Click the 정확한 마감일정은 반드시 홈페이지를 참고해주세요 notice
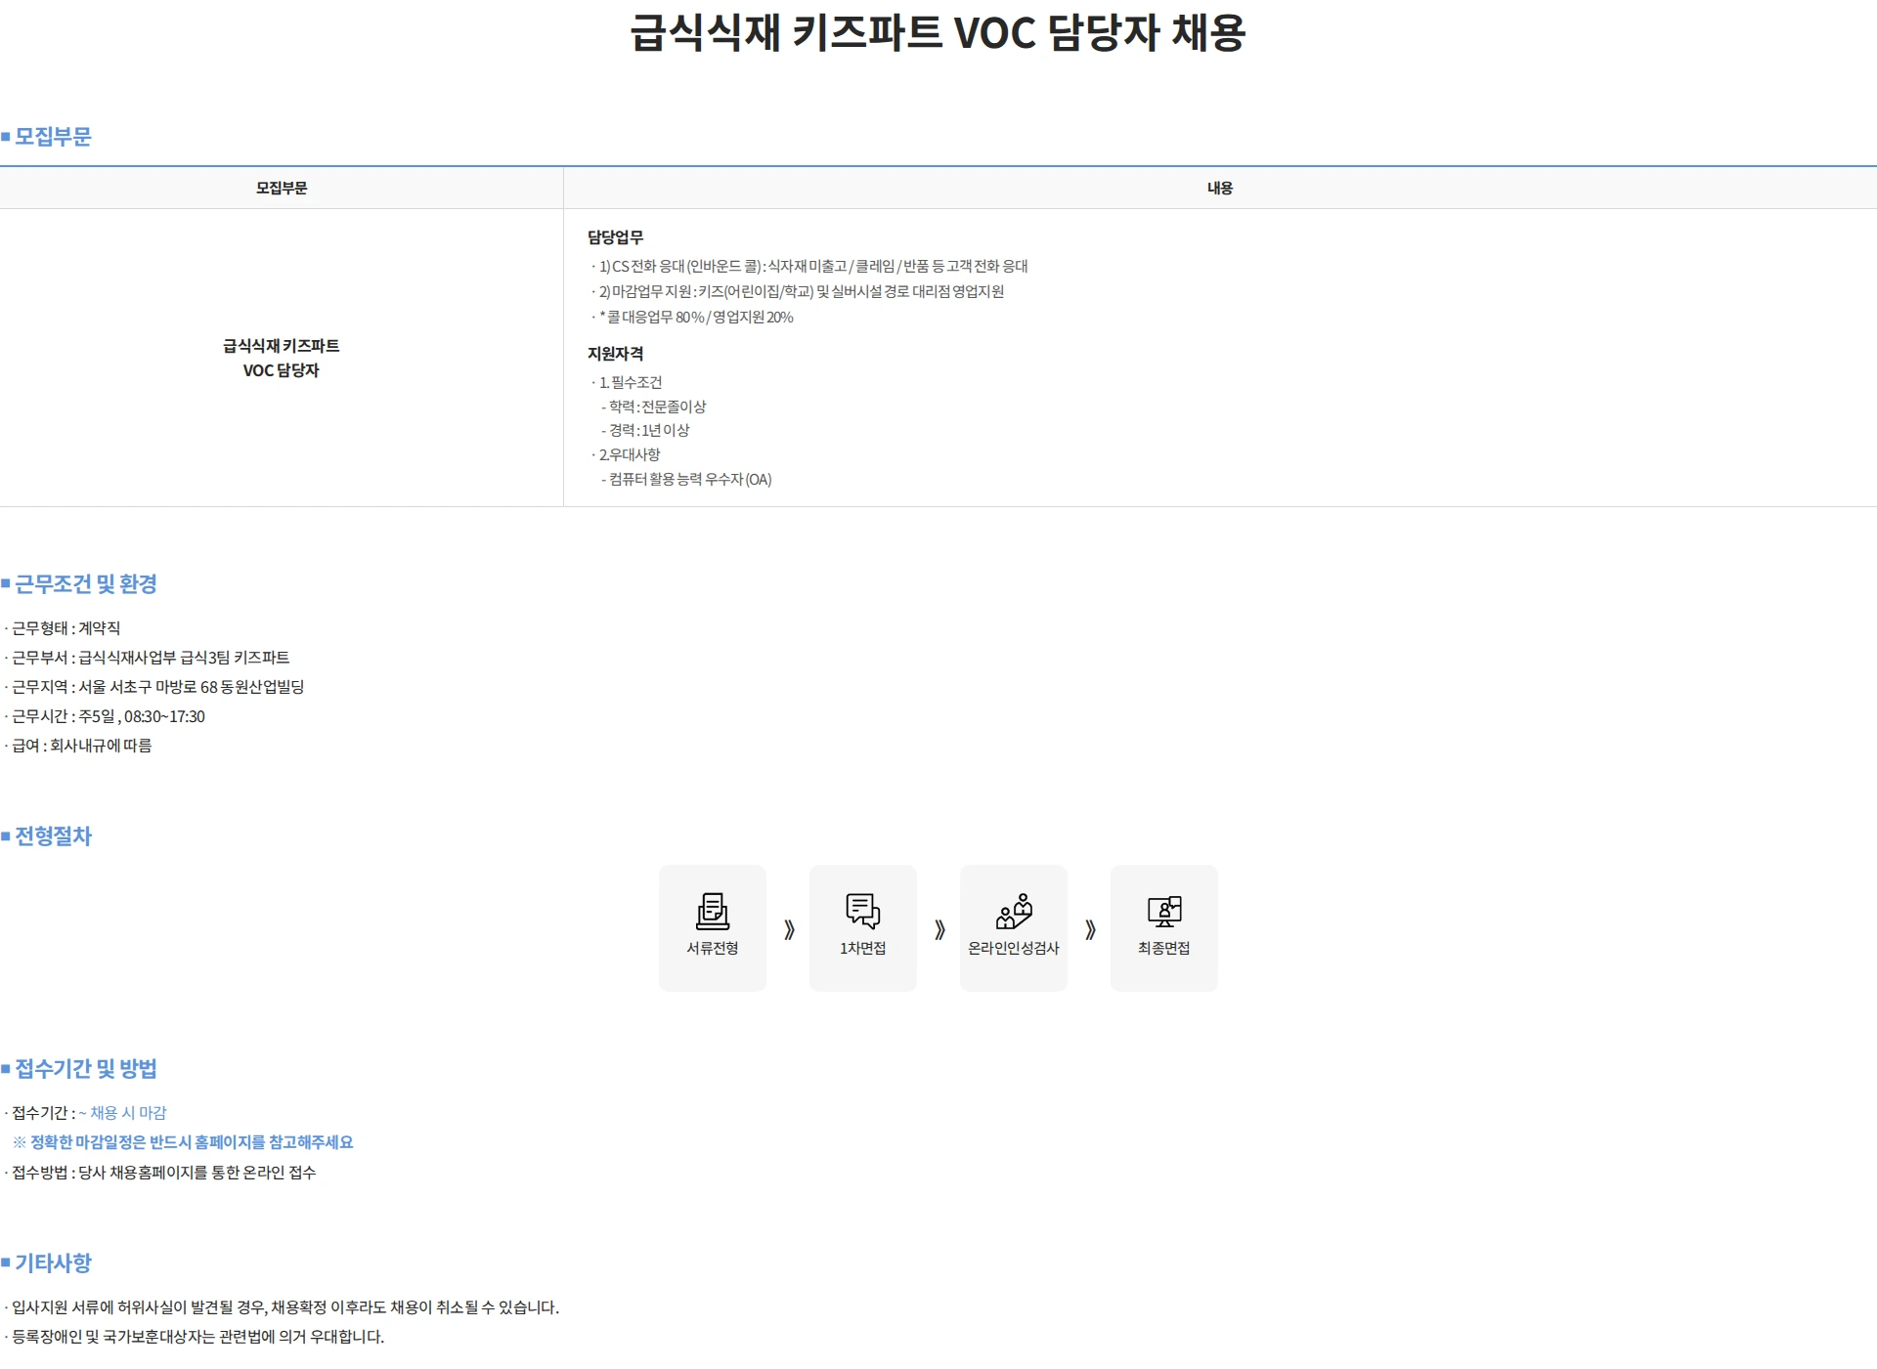The width and height of the screenshot is (1877, 1369). pyautogui.click(x=183, y=1142)
